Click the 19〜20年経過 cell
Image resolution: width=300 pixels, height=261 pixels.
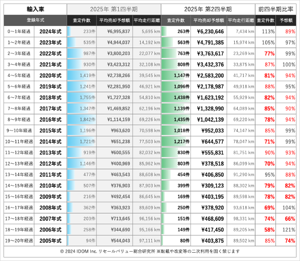coord(19,241)
